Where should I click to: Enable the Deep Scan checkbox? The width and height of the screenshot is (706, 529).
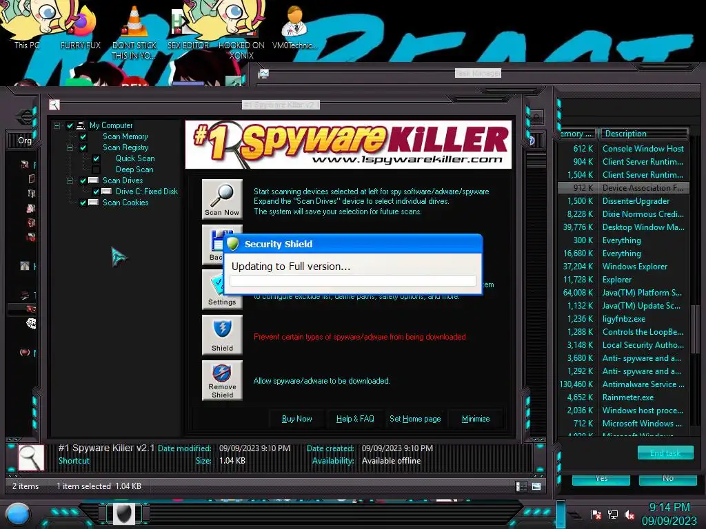tap(96, 169)
